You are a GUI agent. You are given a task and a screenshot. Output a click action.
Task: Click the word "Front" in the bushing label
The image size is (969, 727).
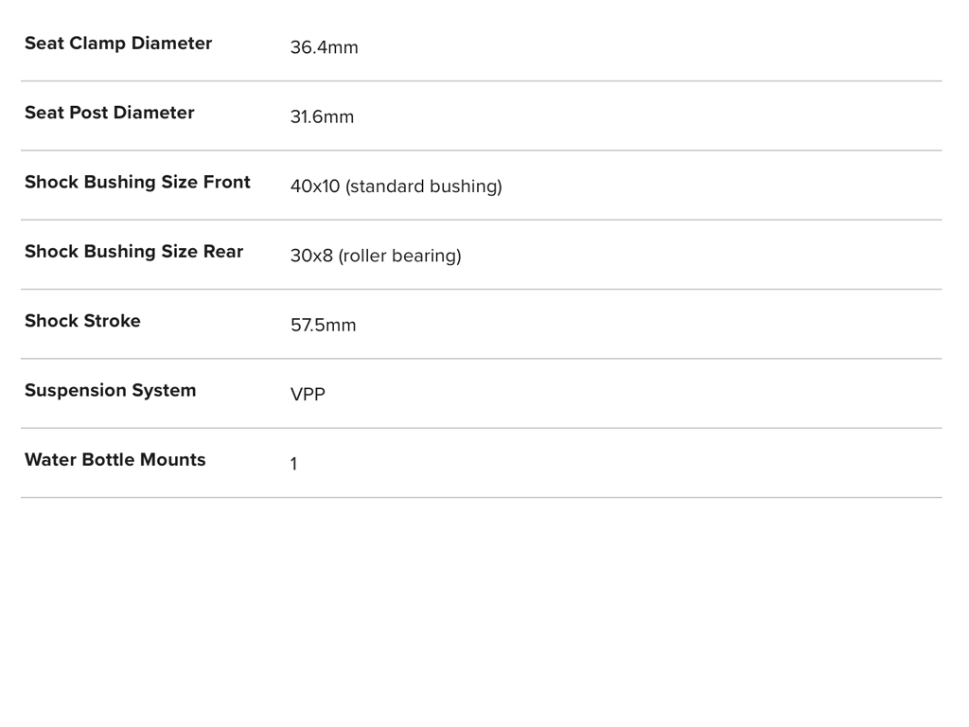[x=227, y=182]
